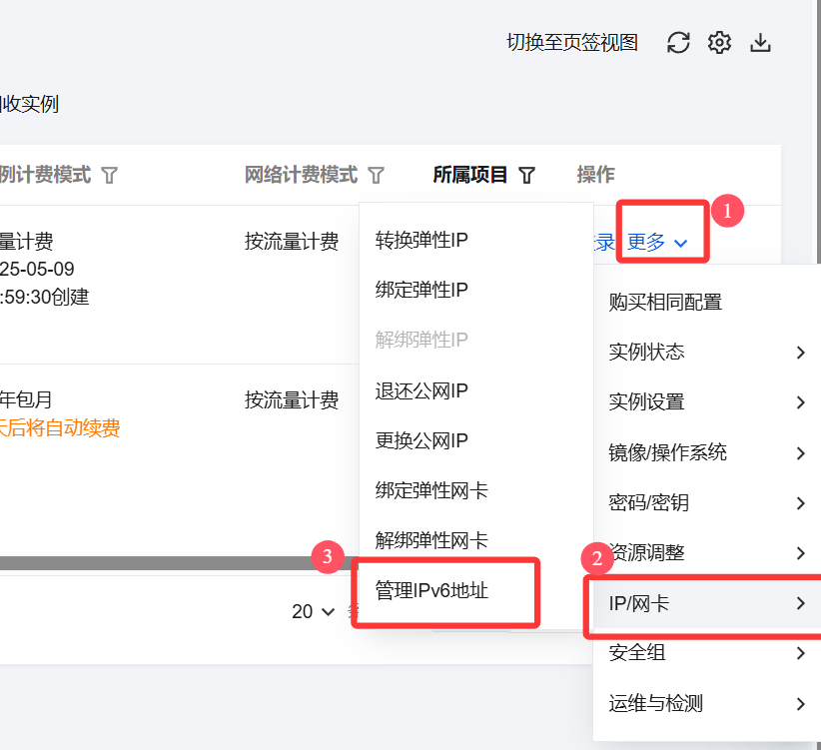
Task: Filter the 网络计费模式 column
Action: pos(376,175)
